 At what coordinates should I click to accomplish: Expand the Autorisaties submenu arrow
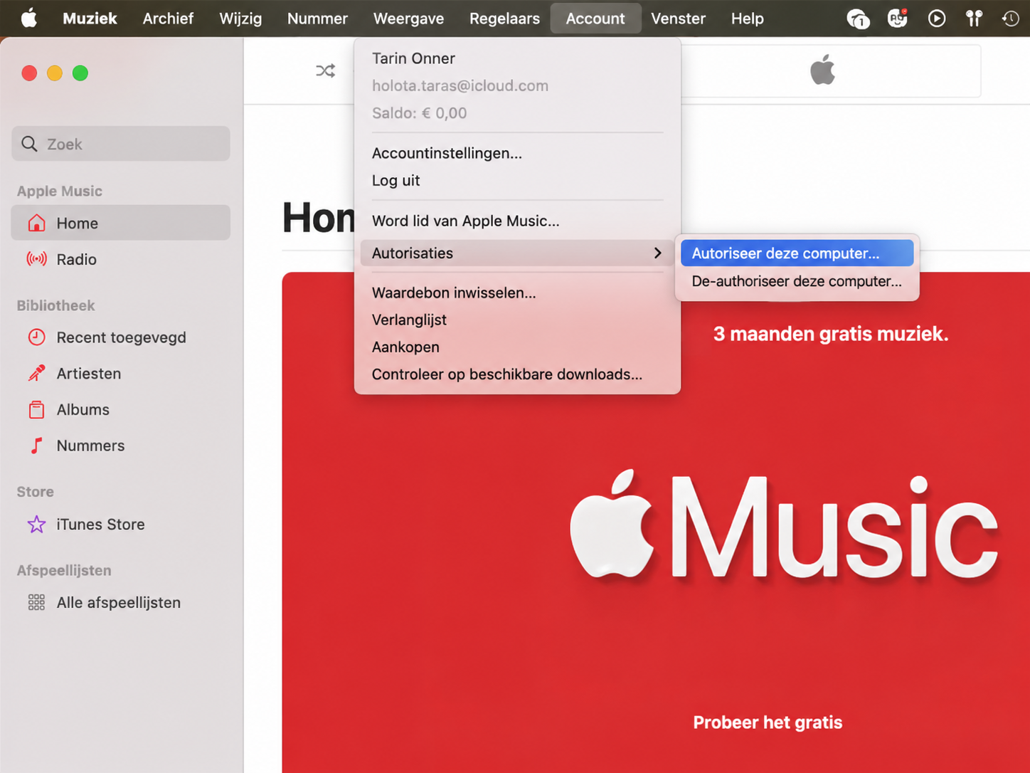(657, 253)
